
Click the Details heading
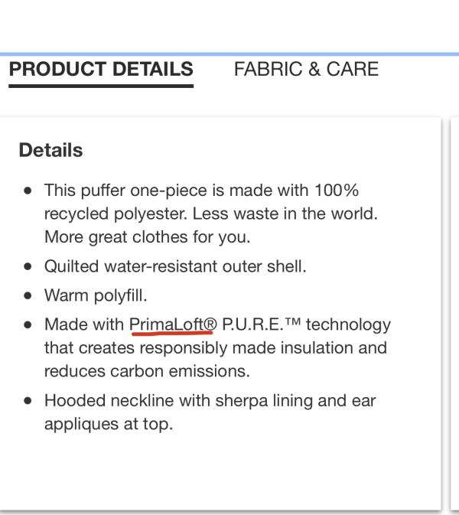pyautogui.click(x=50, y=150)
